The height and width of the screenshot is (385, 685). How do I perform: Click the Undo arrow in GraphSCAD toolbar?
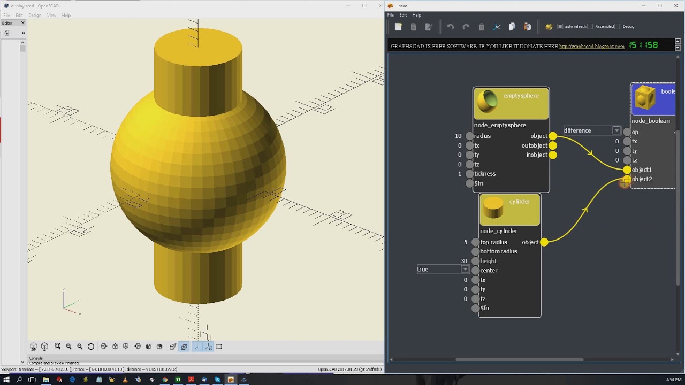[x=450, y=27]
